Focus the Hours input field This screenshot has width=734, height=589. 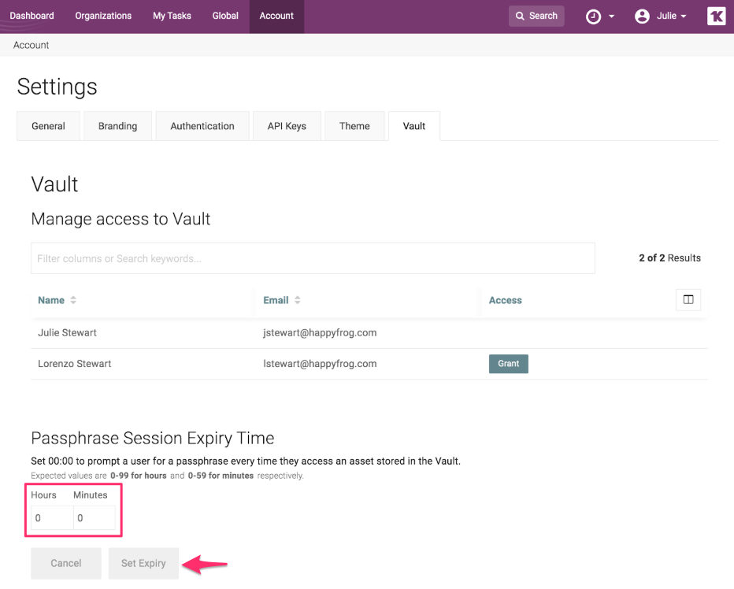pyautogui.click(x=51, y=518)
